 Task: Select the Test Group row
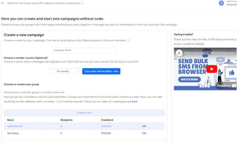84,133
